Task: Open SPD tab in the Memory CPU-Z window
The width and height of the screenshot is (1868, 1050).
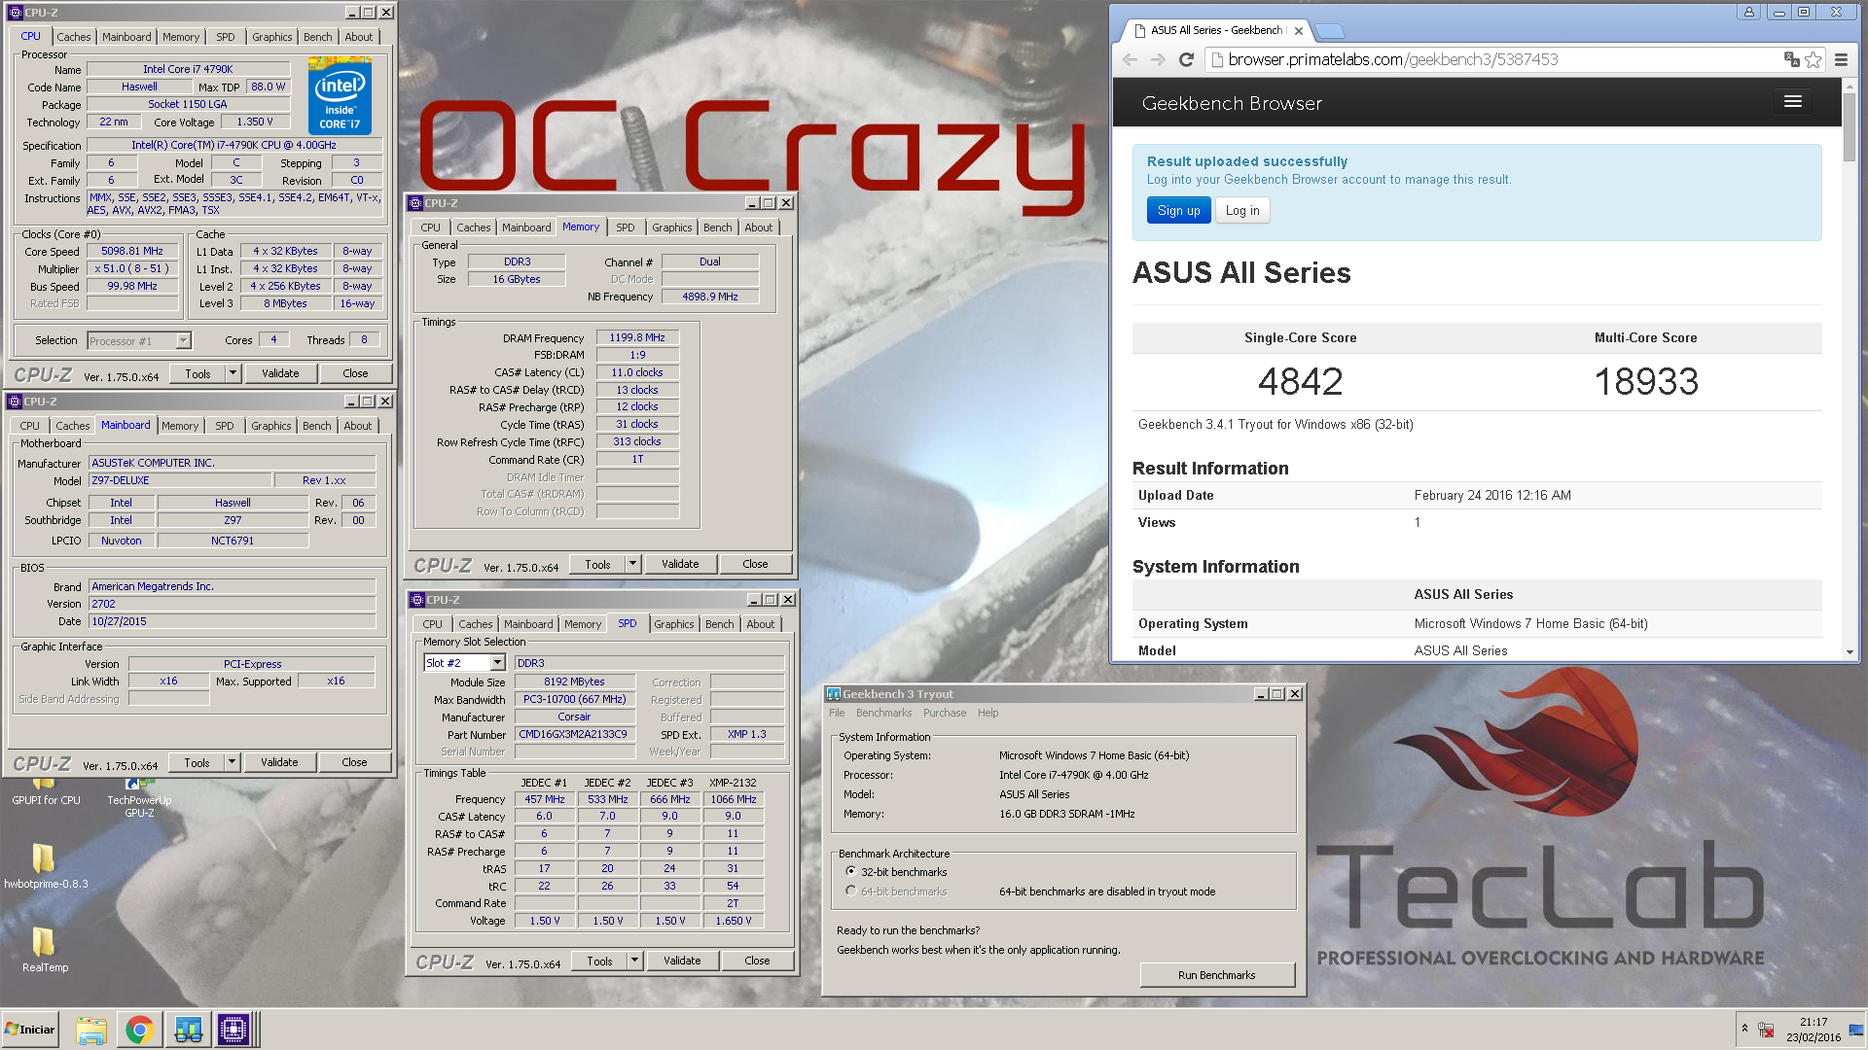Action: 626,227
